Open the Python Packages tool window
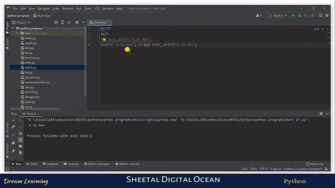 (x=97, y=164)
